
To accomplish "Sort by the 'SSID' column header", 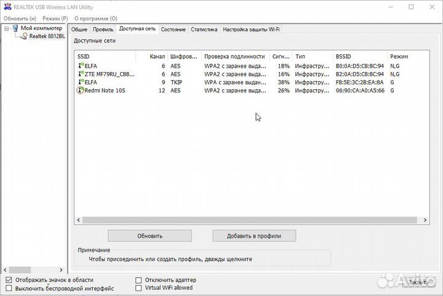I will tap(105, 57).
